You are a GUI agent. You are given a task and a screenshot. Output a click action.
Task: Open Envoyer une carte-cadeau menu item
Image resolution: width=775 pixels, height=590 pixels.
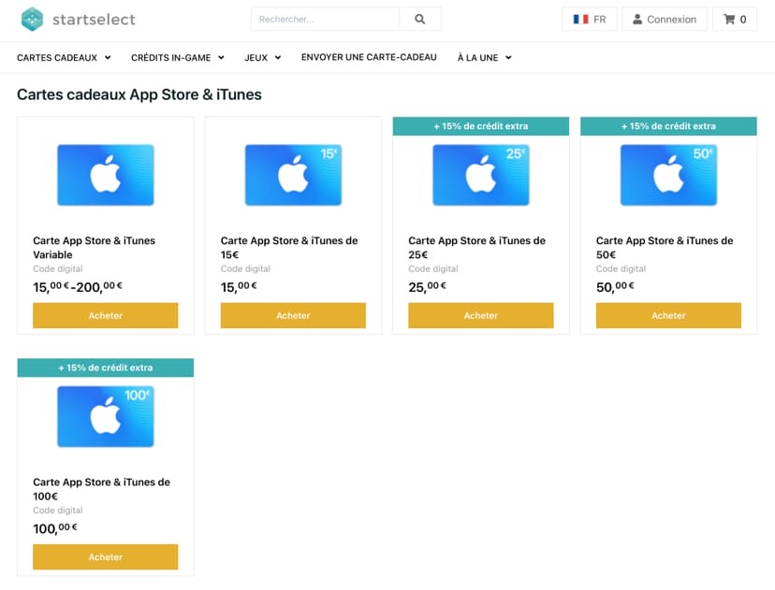(369, 57)
